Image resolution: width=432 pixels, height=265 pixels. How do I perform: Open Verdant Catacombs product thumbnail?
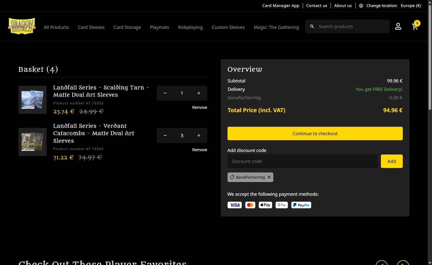[x=33, y=142]
